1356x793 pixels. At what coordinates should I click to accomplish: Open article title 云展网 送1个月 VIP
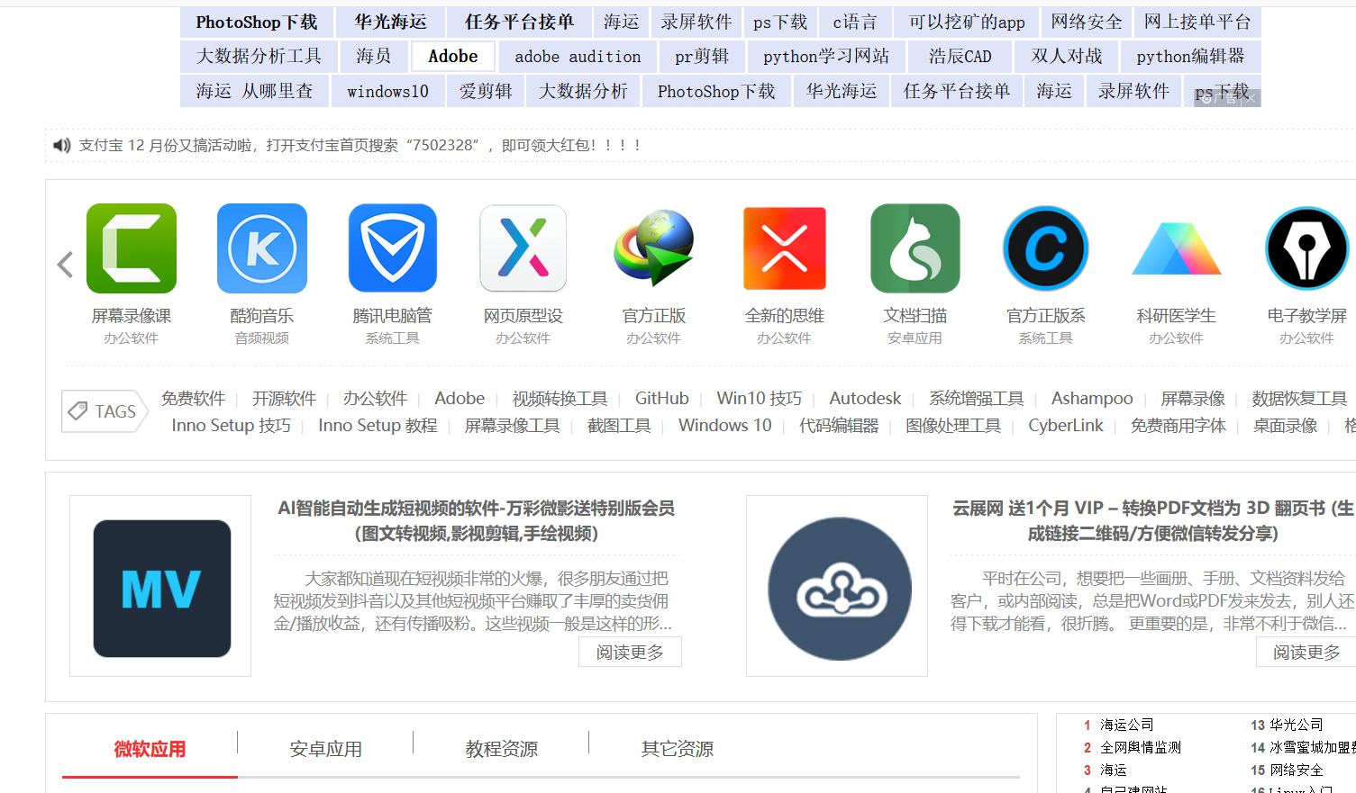pyautogui.click(x=1153, y=520)
